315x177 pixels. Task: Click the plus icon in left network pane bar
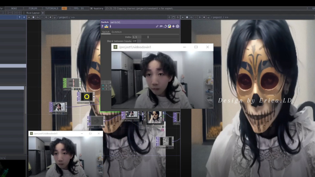46,17
